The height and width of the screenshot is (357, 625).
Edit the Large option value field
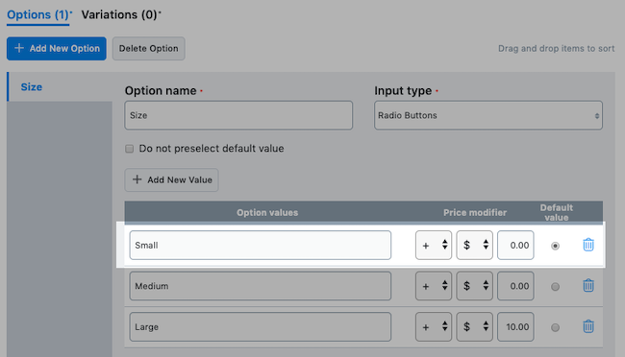click(x=261, y=326)
